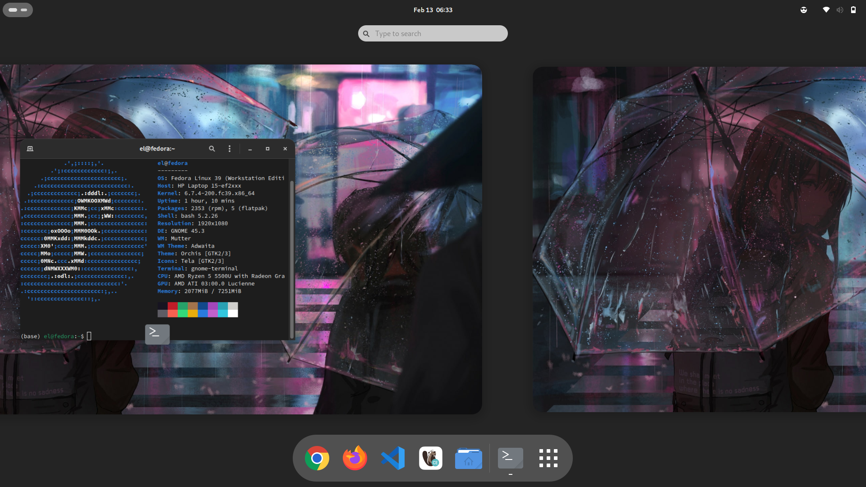This screenshot has height=487, width=866.
Task: Open the Feb 13 clock calendar menu
Action: pyautogui.click(x=433, y=10)
